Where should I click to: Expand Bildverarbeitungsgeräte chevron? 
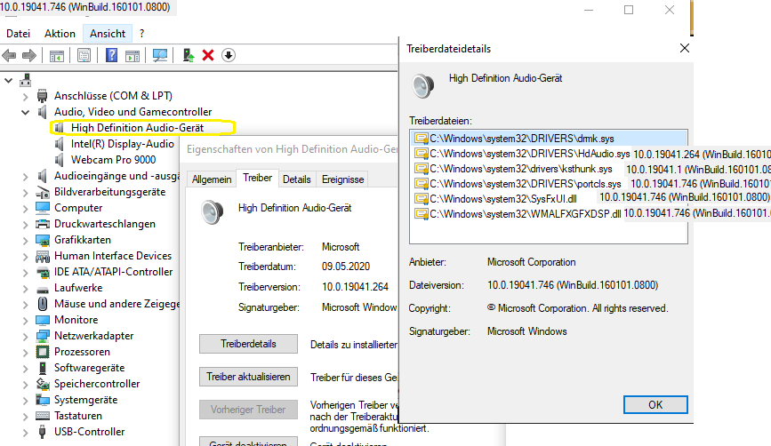tap(25, 193)
